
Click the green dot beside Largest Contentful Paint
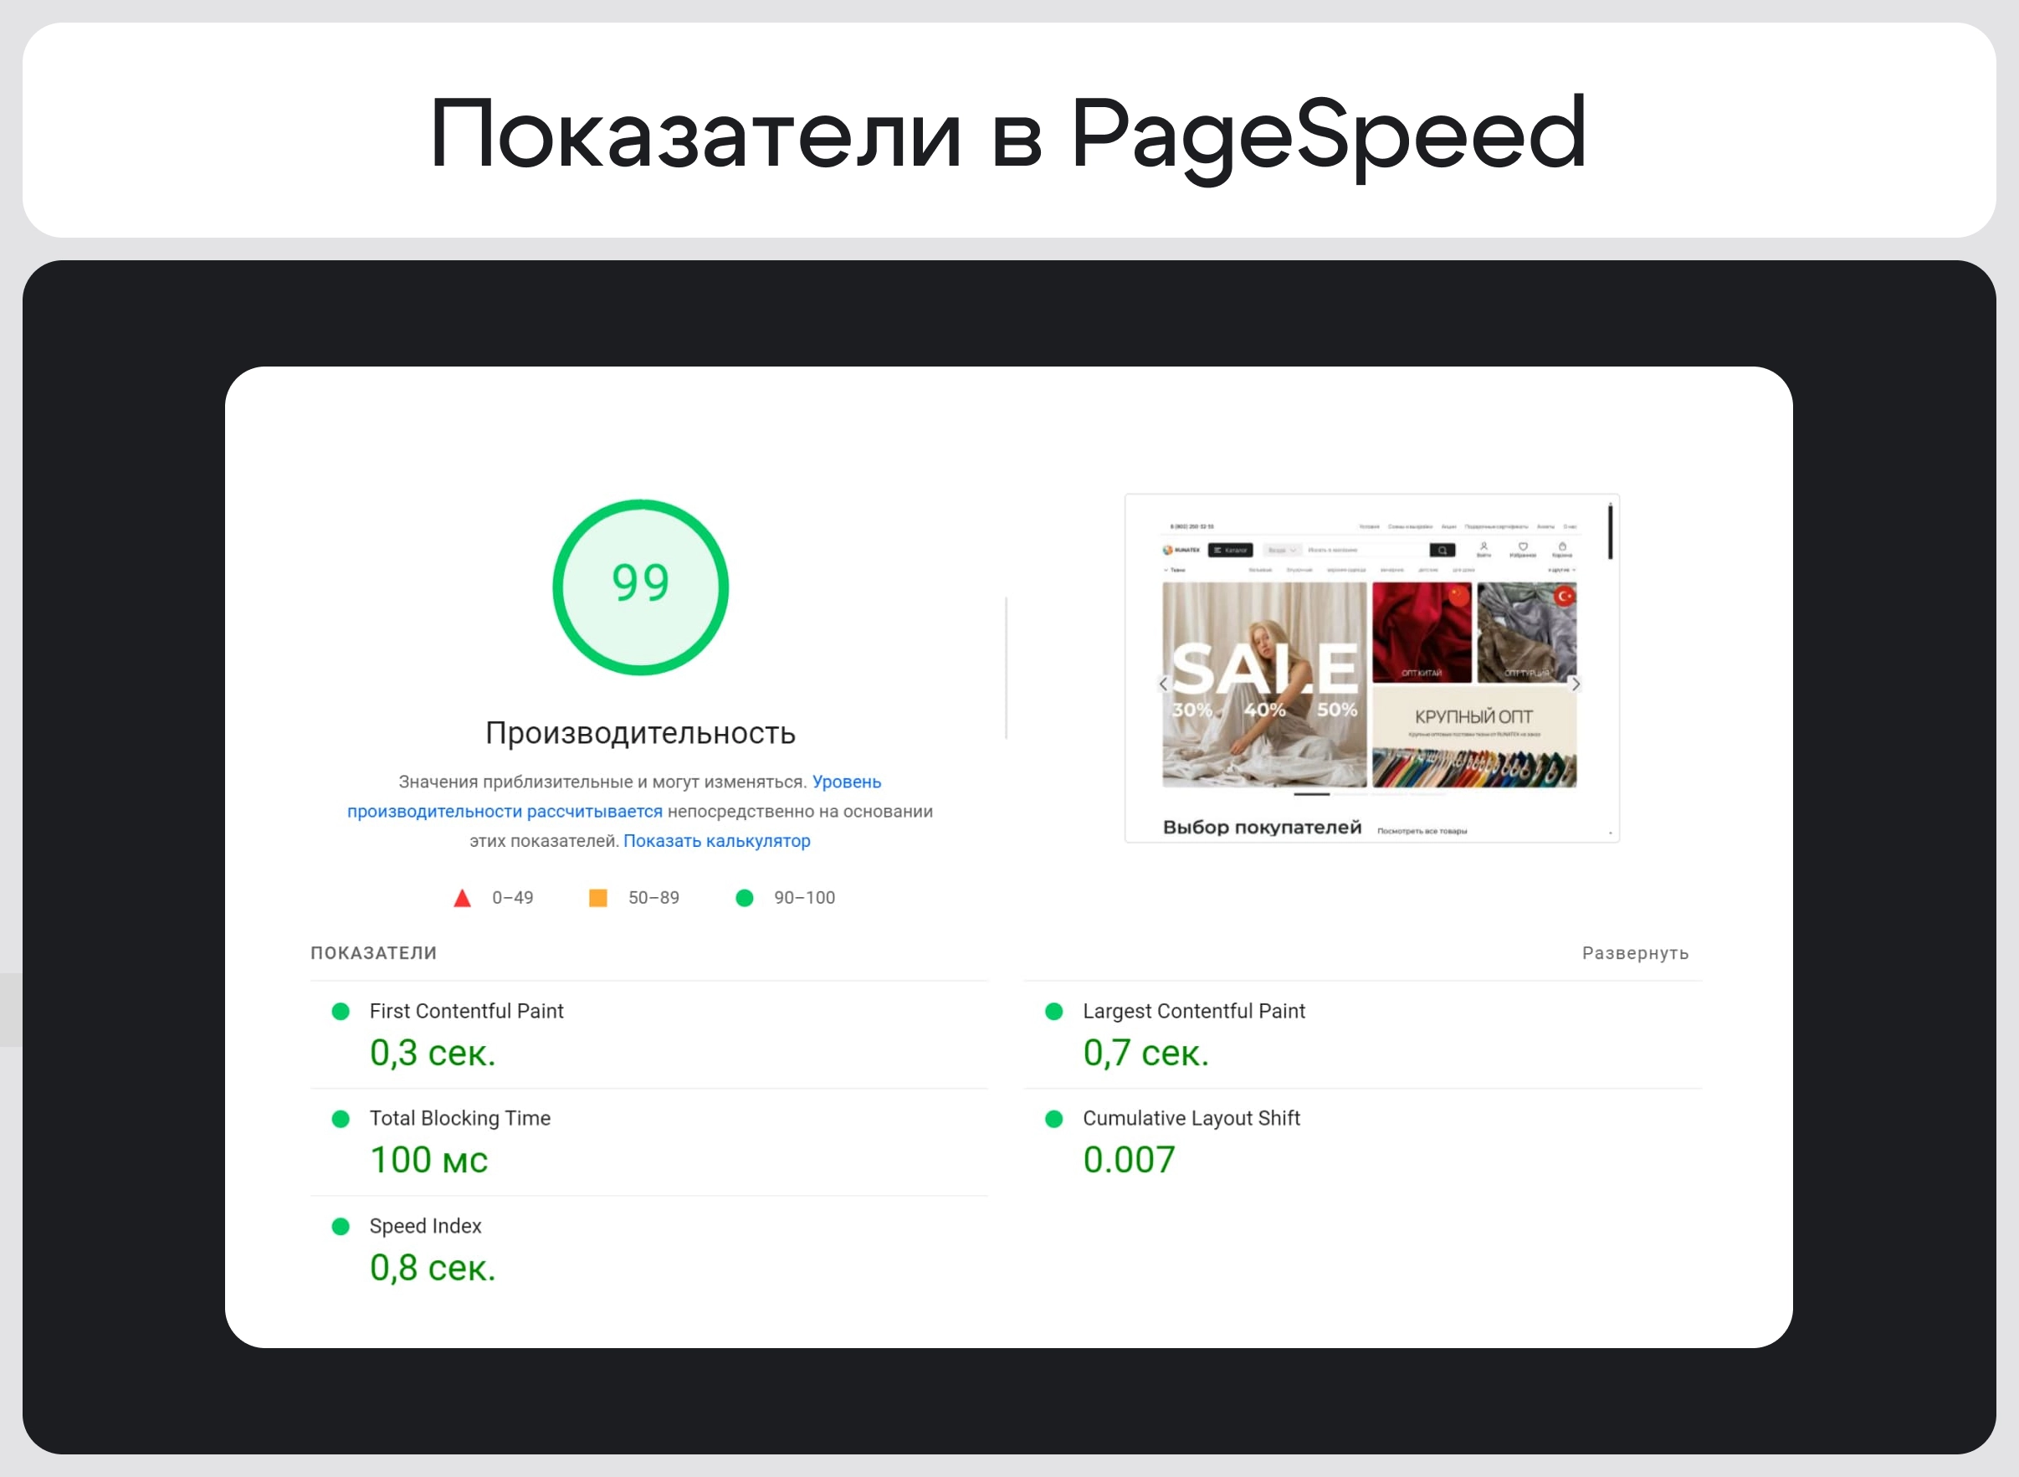tap(1053, 1011)
